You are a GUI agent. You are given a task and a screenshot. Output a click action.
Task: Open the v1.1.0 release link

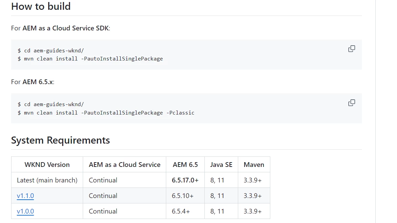pyautogui.click(x=25, y=196)
